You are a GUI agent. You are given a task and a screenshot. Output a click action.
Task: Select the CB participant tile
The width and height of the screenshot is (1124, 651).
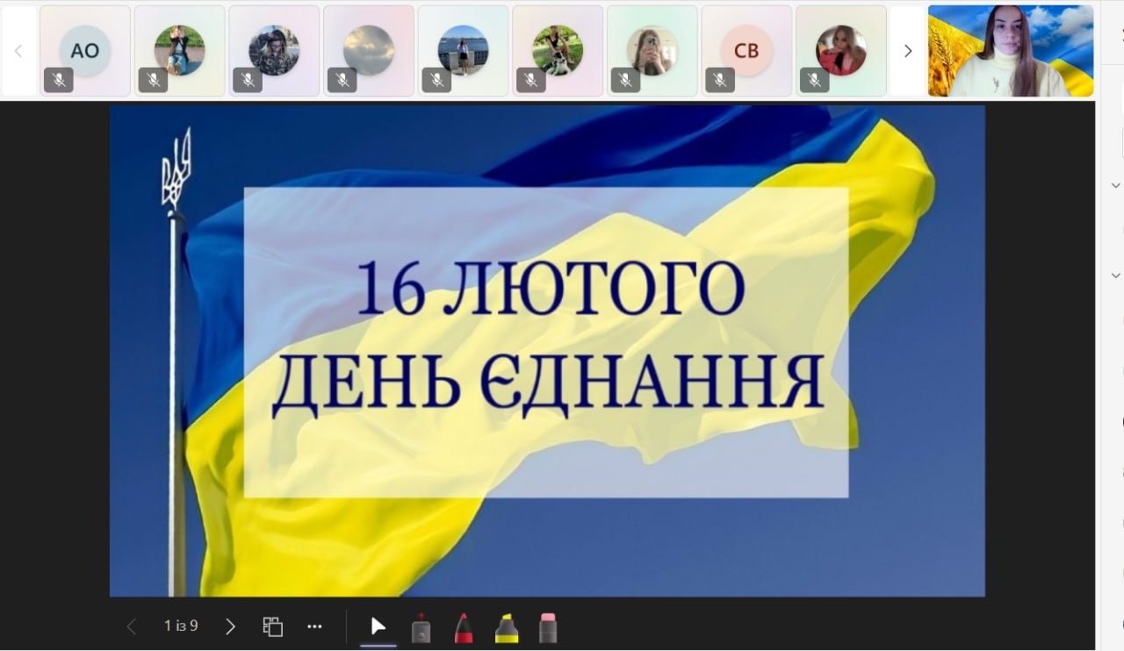click(746, 50)
